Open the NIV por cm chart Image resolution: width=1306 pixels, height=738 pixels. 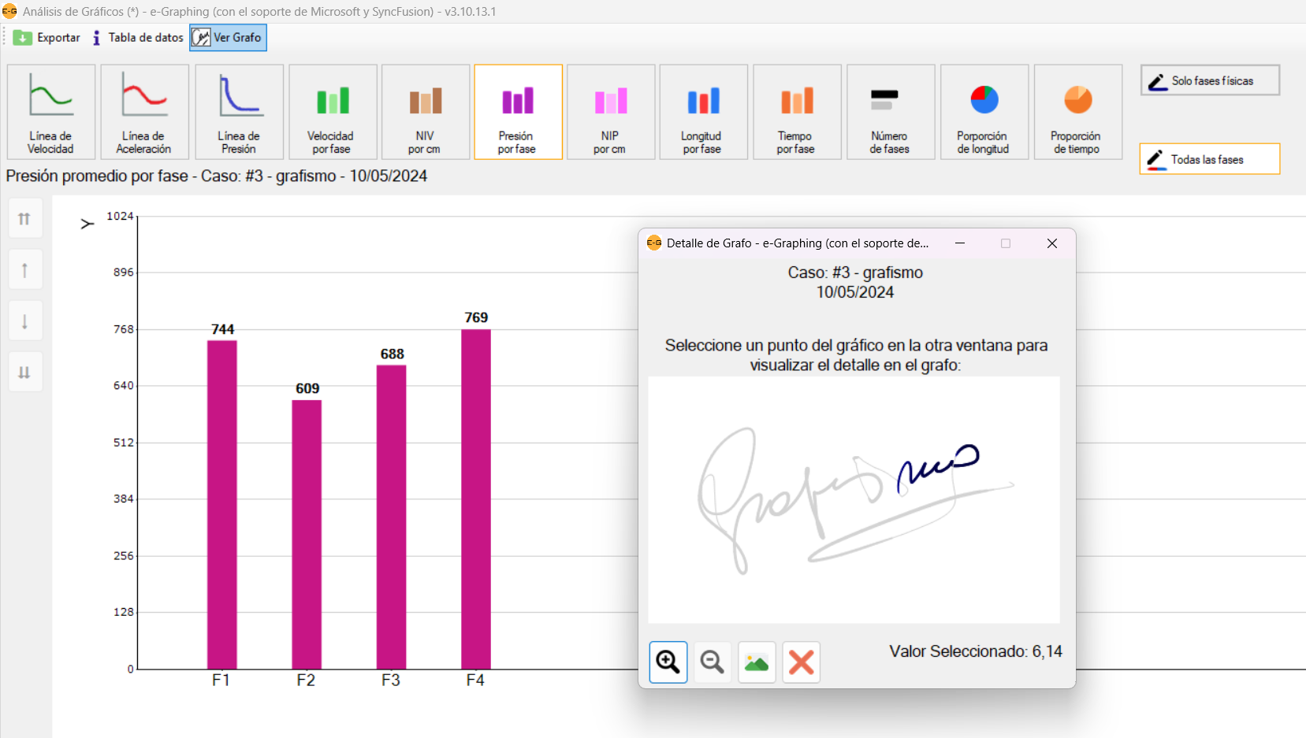coord(425,112)
